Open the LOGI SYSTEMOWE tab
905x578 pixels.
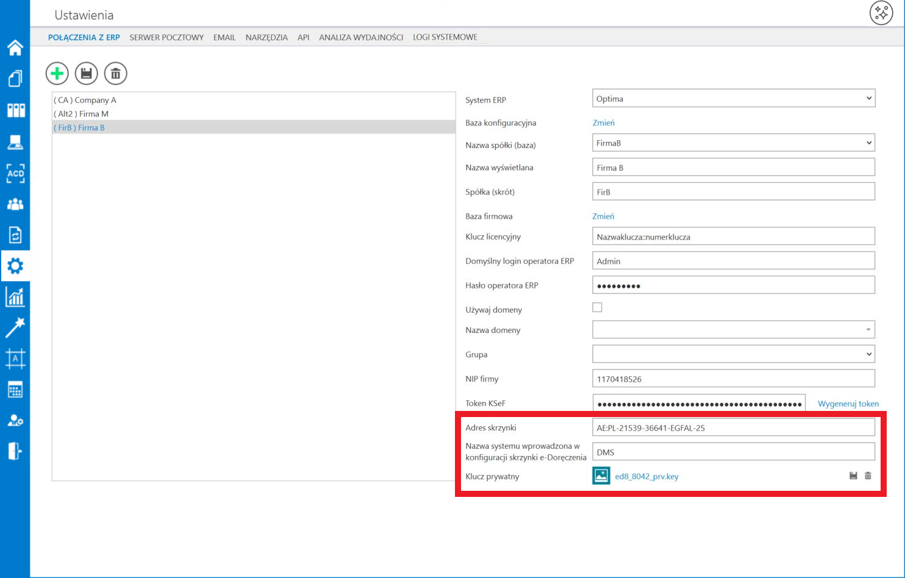point(445,37)
